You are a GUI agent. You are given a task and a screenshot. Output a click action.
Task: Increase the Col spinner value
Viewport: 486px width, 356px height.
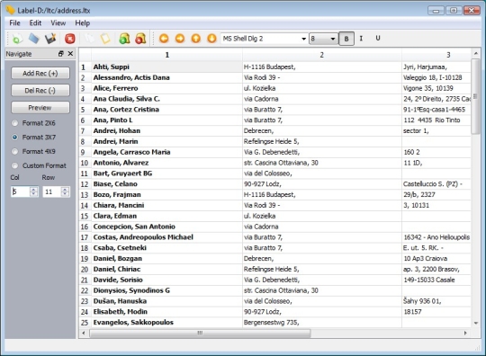click(34, 189)
